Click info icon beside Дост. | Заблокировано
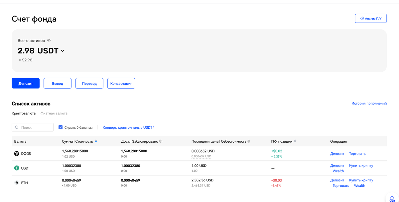This screenshot has width=399, height=202. coord(161,141)
